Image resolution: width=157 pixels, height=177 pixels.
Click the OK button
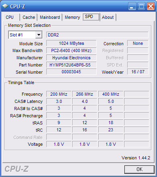(x=139, y=169)
